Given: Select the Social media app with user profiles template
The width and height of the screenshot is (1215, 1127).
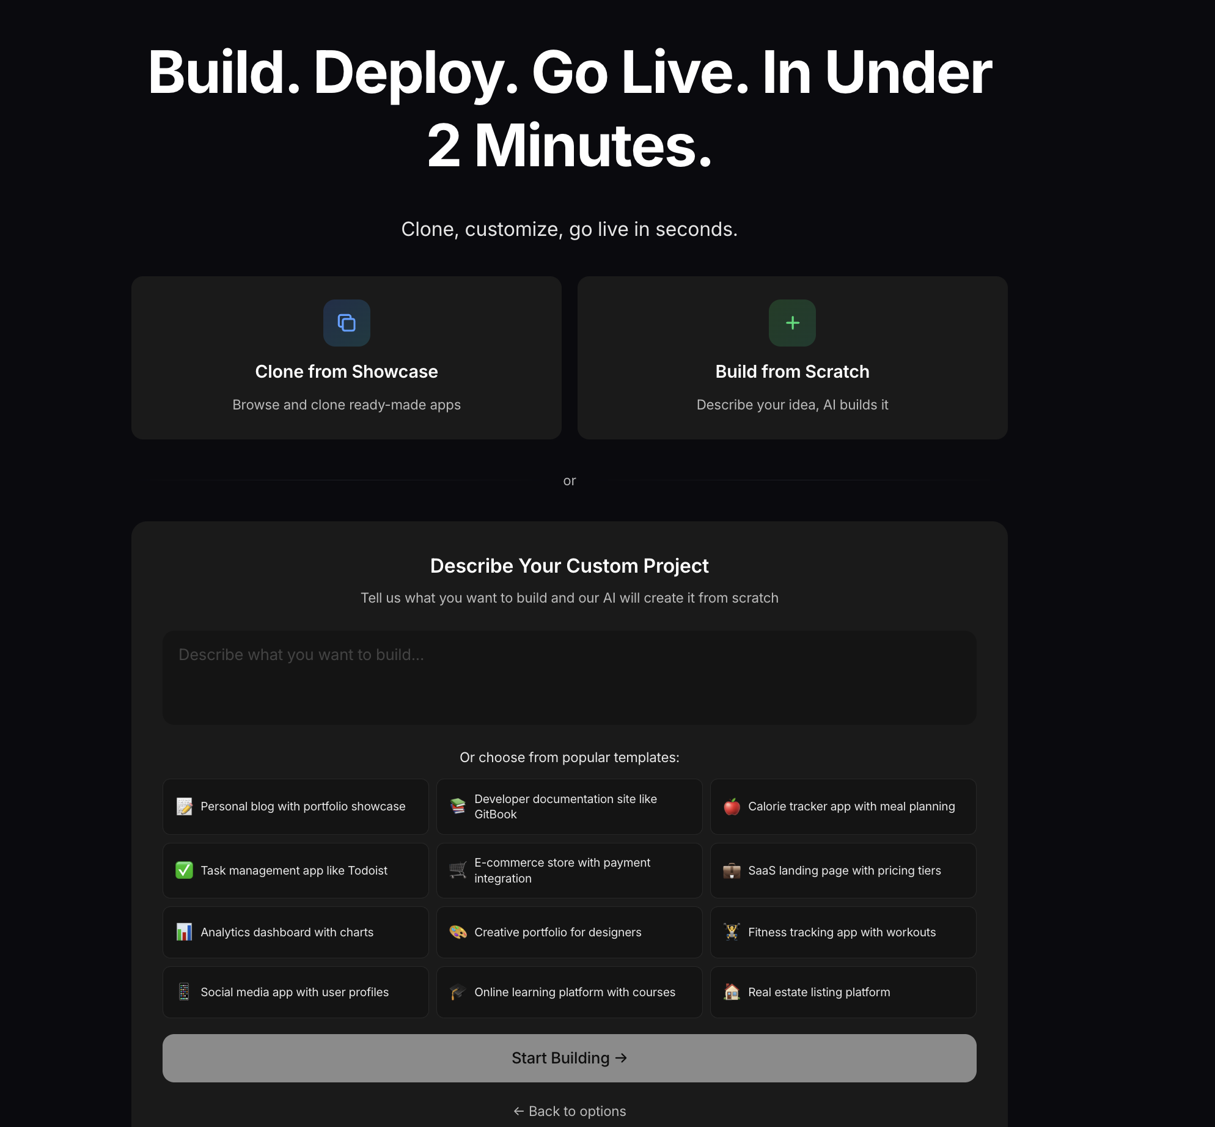Looking at the screenshot, I should click(x=295, y=992).
